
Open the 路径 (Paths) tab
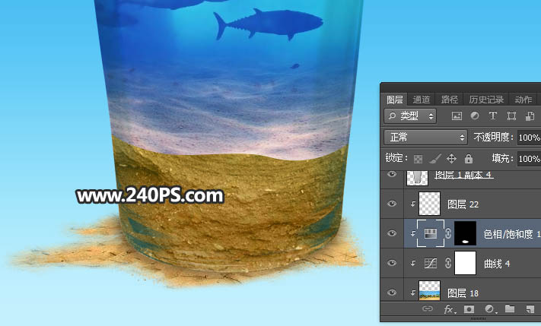[x=449, y=100]
